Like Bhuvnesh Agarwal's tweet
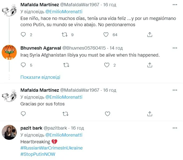183x160 pixels. 107,65
